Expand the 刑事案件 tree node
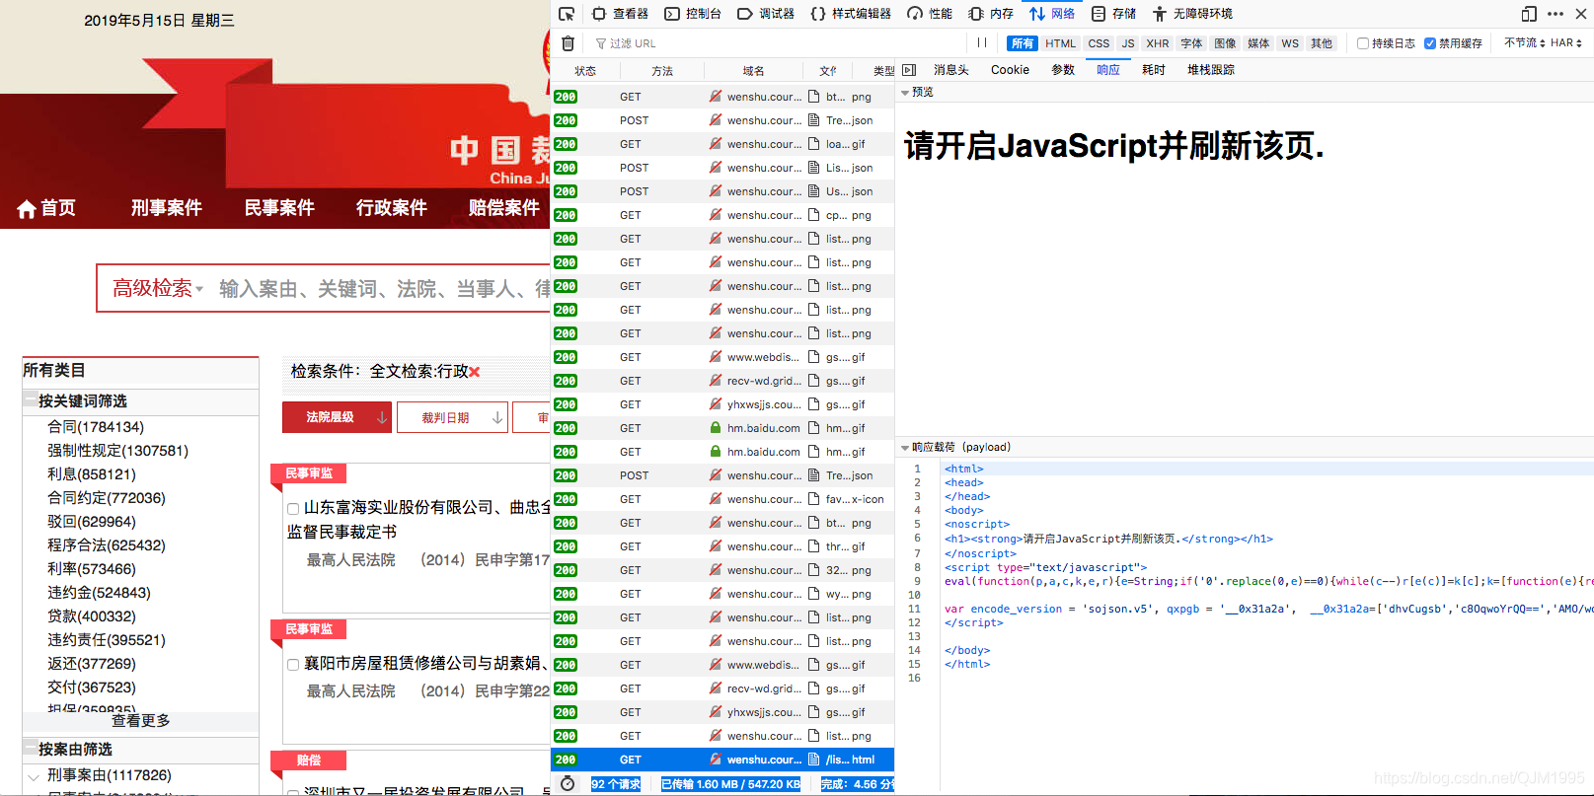The image size is (1594, 796). click(35, 777)
